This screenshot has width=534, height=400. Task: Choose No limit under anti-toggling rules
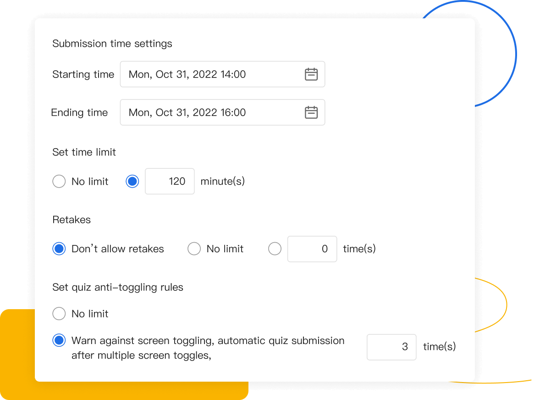click(59, 314)
